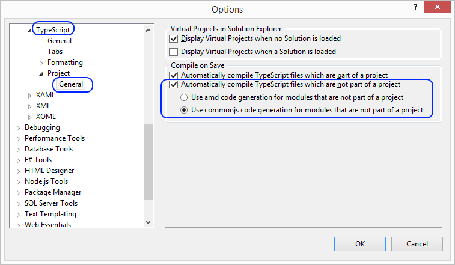Image resolution: width=455 pixels, height=265 pixels.
Task: Collapse the Project tree node
Action: pyautogui.click(x=41, y=74)
